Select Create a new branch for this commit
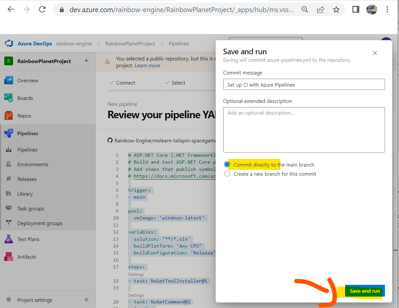This screenshot has width=399, height=308. pos(227,174)
